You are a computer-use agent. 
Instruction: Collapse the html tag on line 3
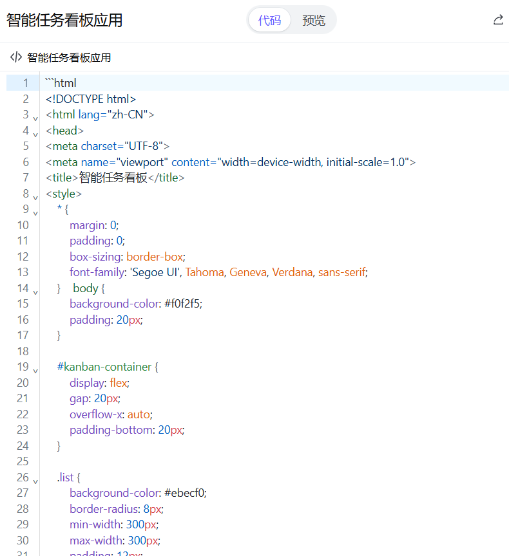tap(35, 118)
